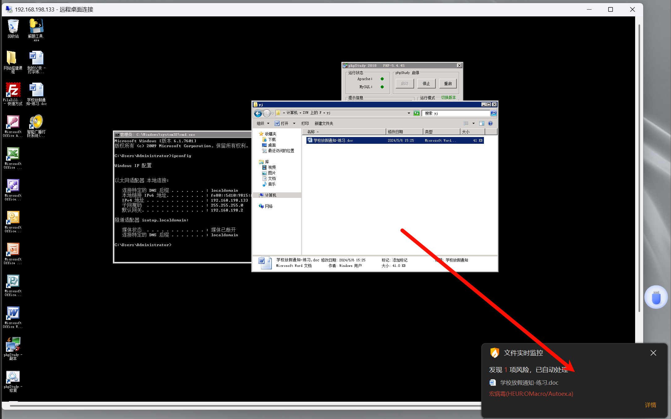This screenshot has height=419, width=671.
Task: Click the shield icon in 文件实时监控 popup
Action: pyautogui.click(x=495, y=353)
